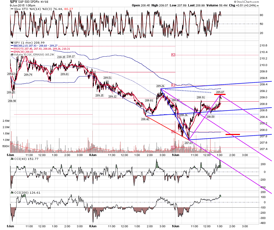The width and height of the screenshot is (274, 230).
Task: Click the CCI(200) indicator panel icon
Action: pyautogui.click(x=12, y=192)
